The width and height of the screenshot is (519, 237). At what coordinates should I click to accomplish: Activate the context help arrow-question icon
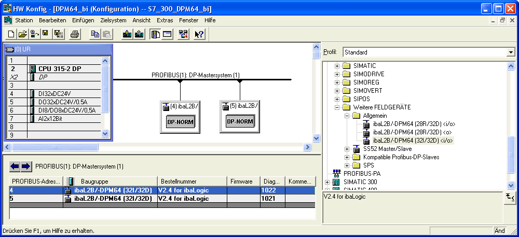[x=199, y=34]
